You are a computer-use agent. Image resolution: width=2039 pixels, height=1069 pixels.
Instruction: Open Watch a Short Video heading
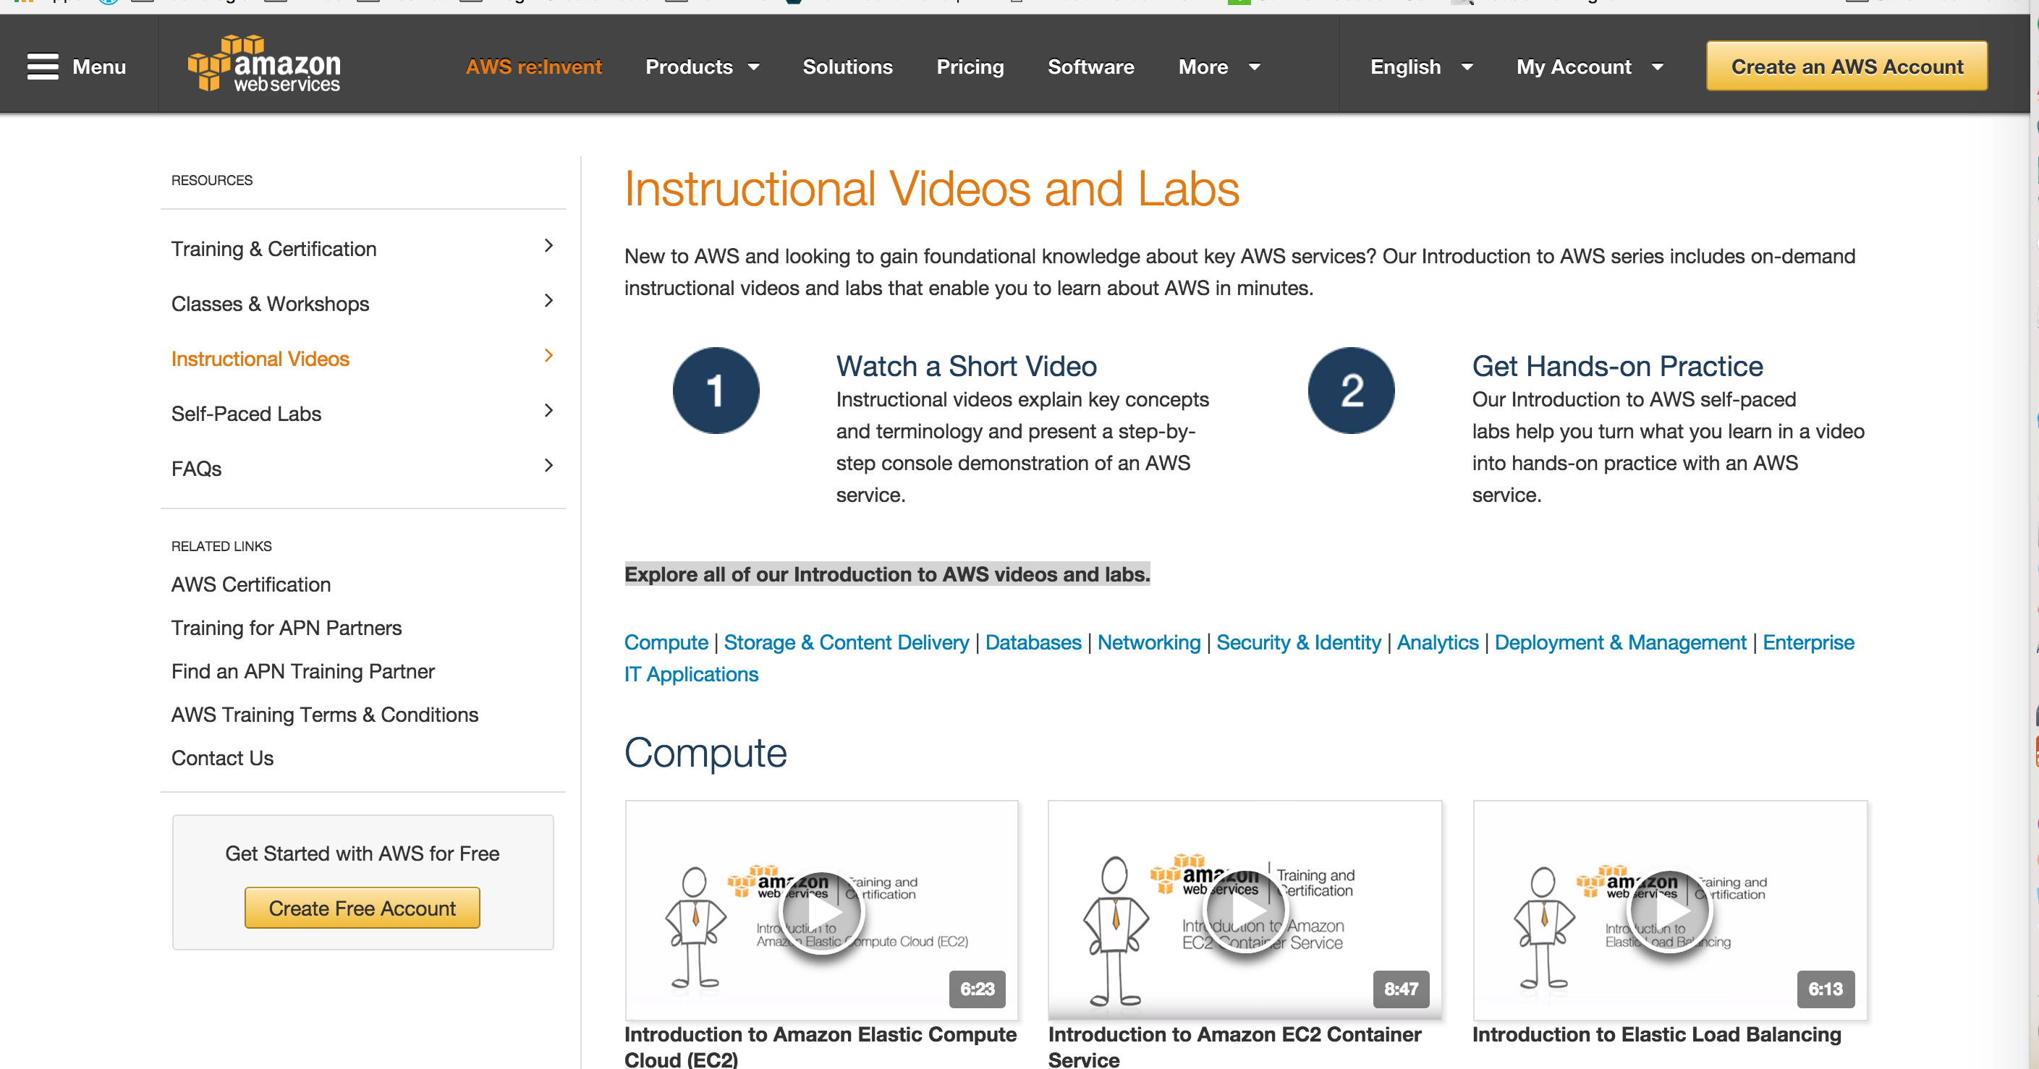click(x=966, y=365)
